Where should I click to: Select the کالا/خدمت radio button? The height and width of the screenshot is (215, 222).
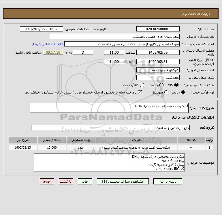point(142,85)
